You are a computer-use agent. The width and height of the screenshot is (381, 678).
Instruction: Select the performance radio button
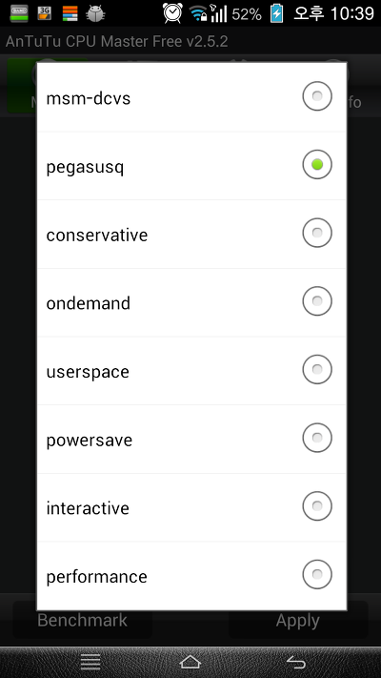click(317, 574)
